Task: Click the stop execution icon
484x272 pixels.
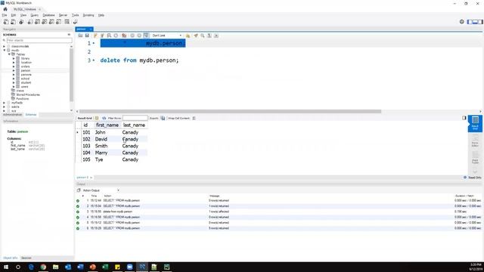Action: click(116, 36)
